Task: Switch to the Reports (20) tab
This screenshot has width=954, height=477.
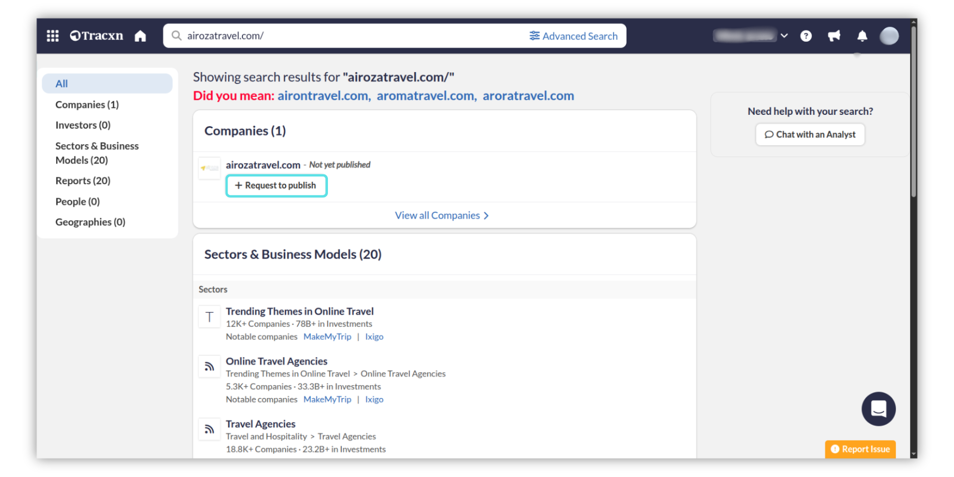Action: (x=83, y=181)
